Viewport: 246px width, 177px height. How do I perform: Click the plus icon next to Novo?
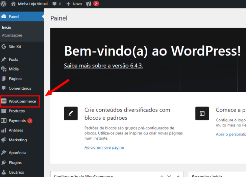[x=68, y=4]
